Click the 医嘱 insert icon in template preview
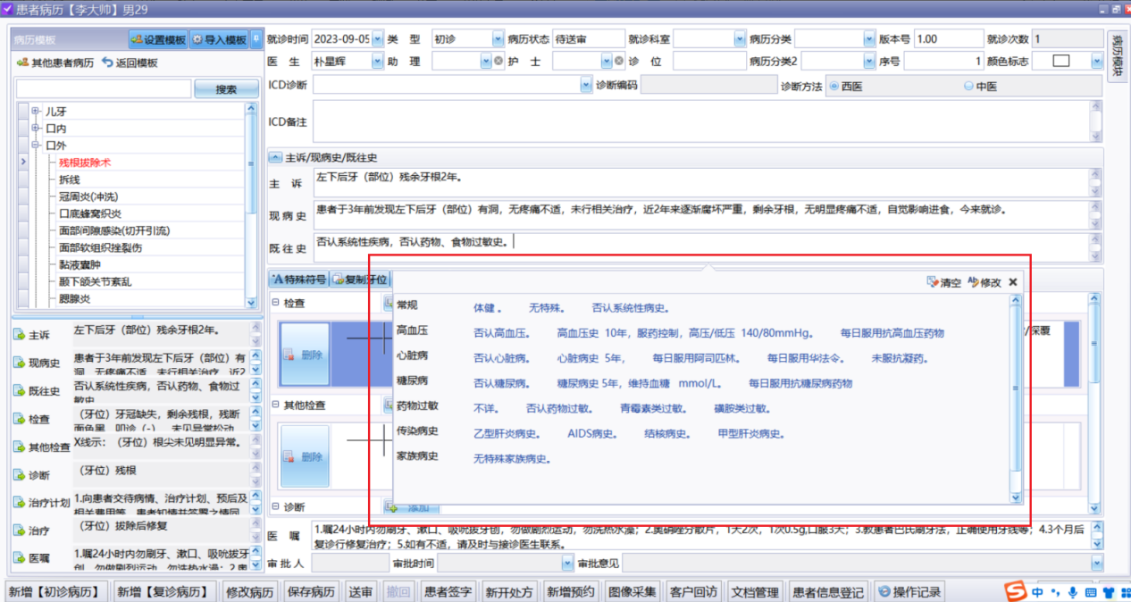Viewport: 1131px width, 602px height. [x=19, y=558]
